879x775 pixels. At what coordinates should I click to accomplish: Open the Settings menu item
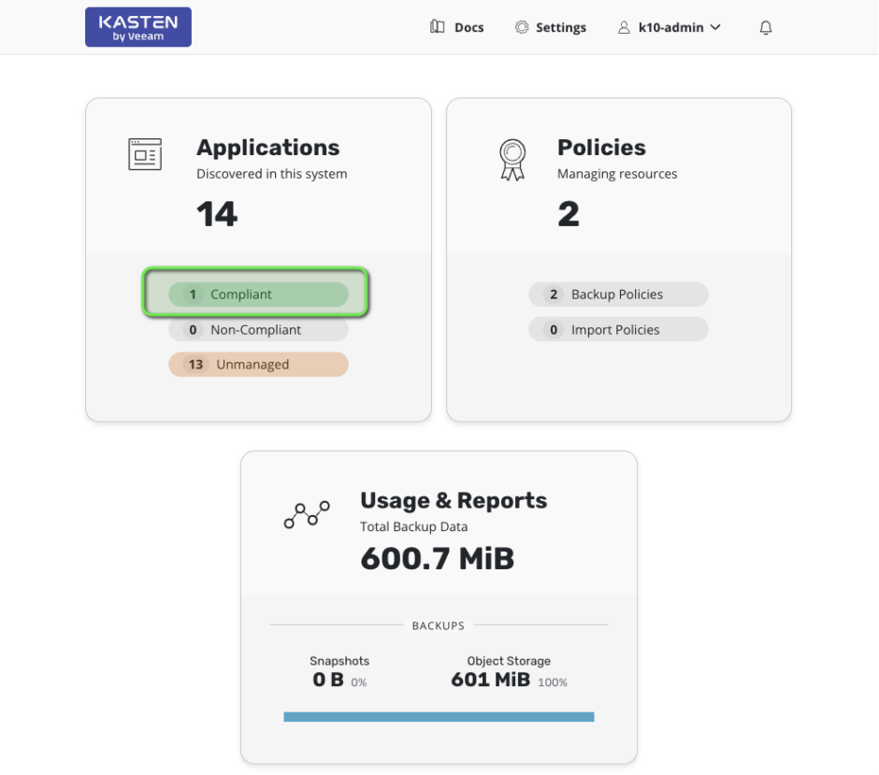(x=560, y=27)
